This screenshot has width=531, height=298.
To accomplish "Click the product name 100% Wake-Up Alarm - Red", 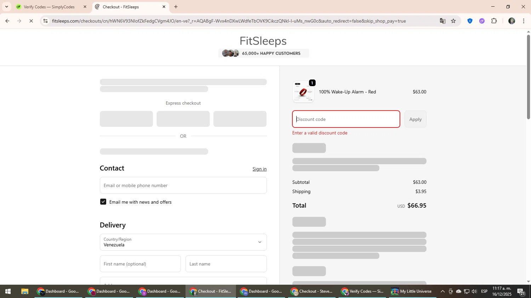I will [347, 92].
